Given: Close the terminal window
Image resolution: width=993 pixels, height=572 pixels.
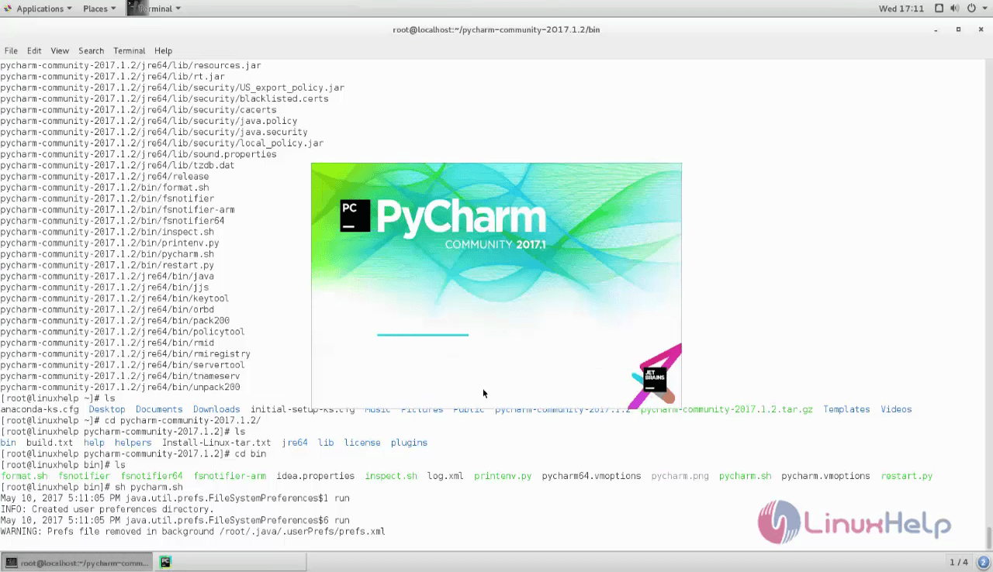Looking at the screenshot, I should click(980, 29).
